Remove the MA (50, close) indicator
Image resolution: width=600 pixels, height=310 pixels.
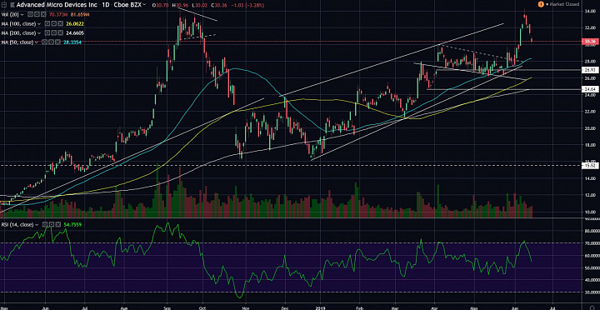click(x=57, y=42)
